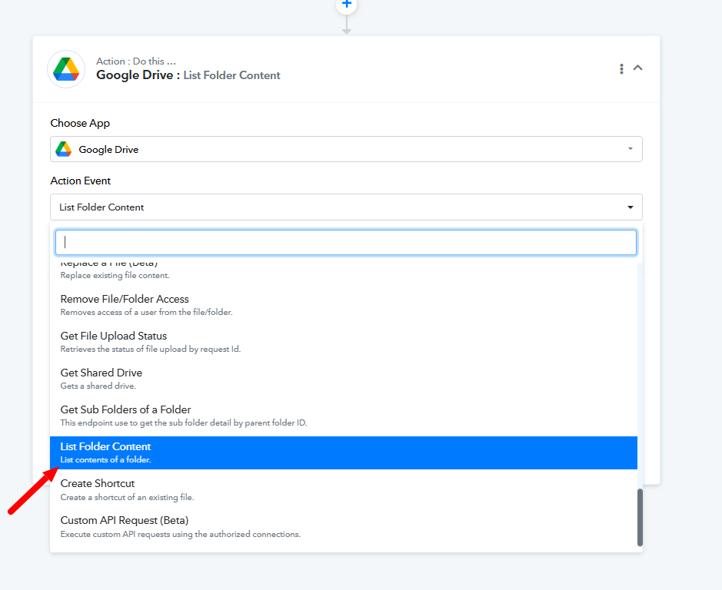Click the caret arrow of Choose App dropdown
Image resolution: width=722 pixels, height=590 pixels.
[631, 148]
